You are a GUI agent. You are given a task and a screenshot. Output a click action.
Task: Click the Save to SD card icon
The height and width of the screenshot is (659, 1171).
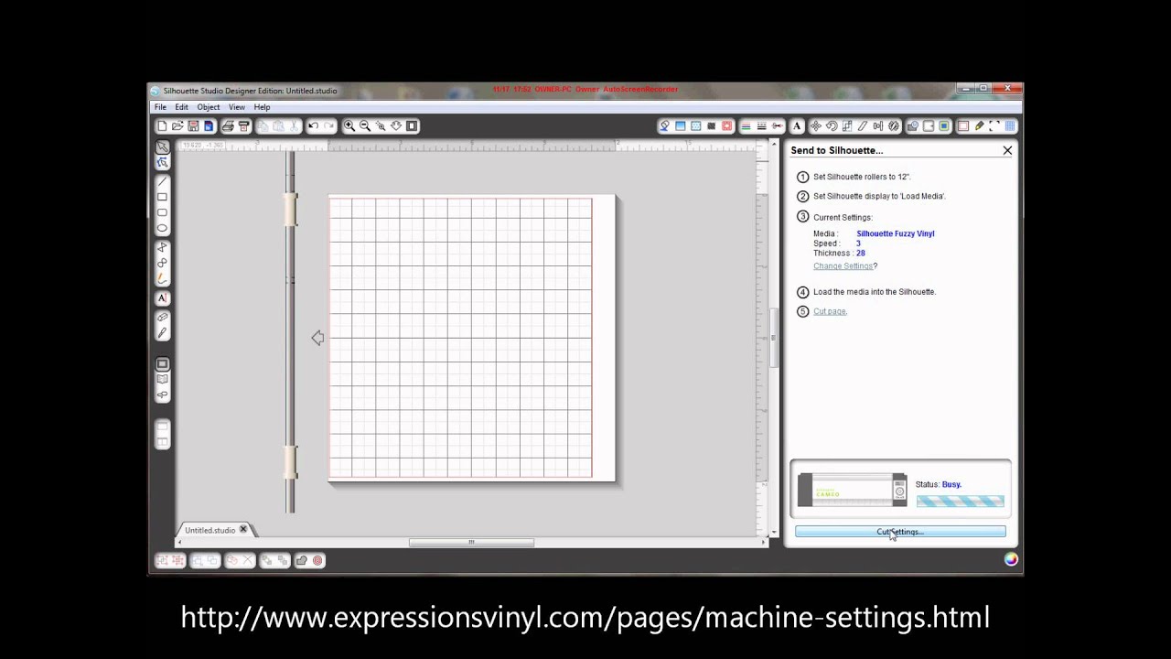click(209, 126)
